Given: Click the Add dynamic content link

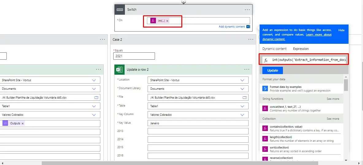Looking at the screenshot, I should click(232, 27).
